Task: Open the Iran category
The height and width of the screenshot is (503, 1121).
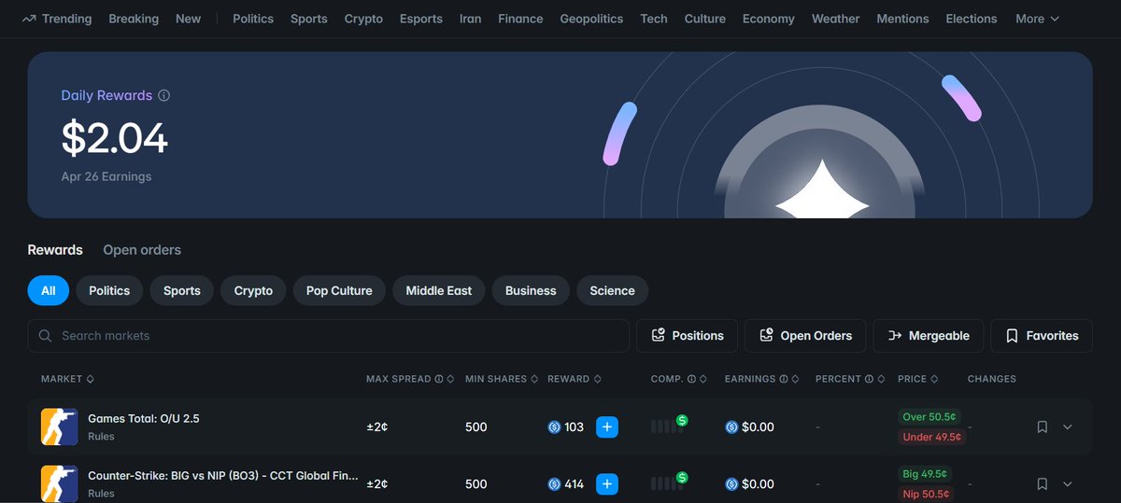Action: (x=471, y=19)
